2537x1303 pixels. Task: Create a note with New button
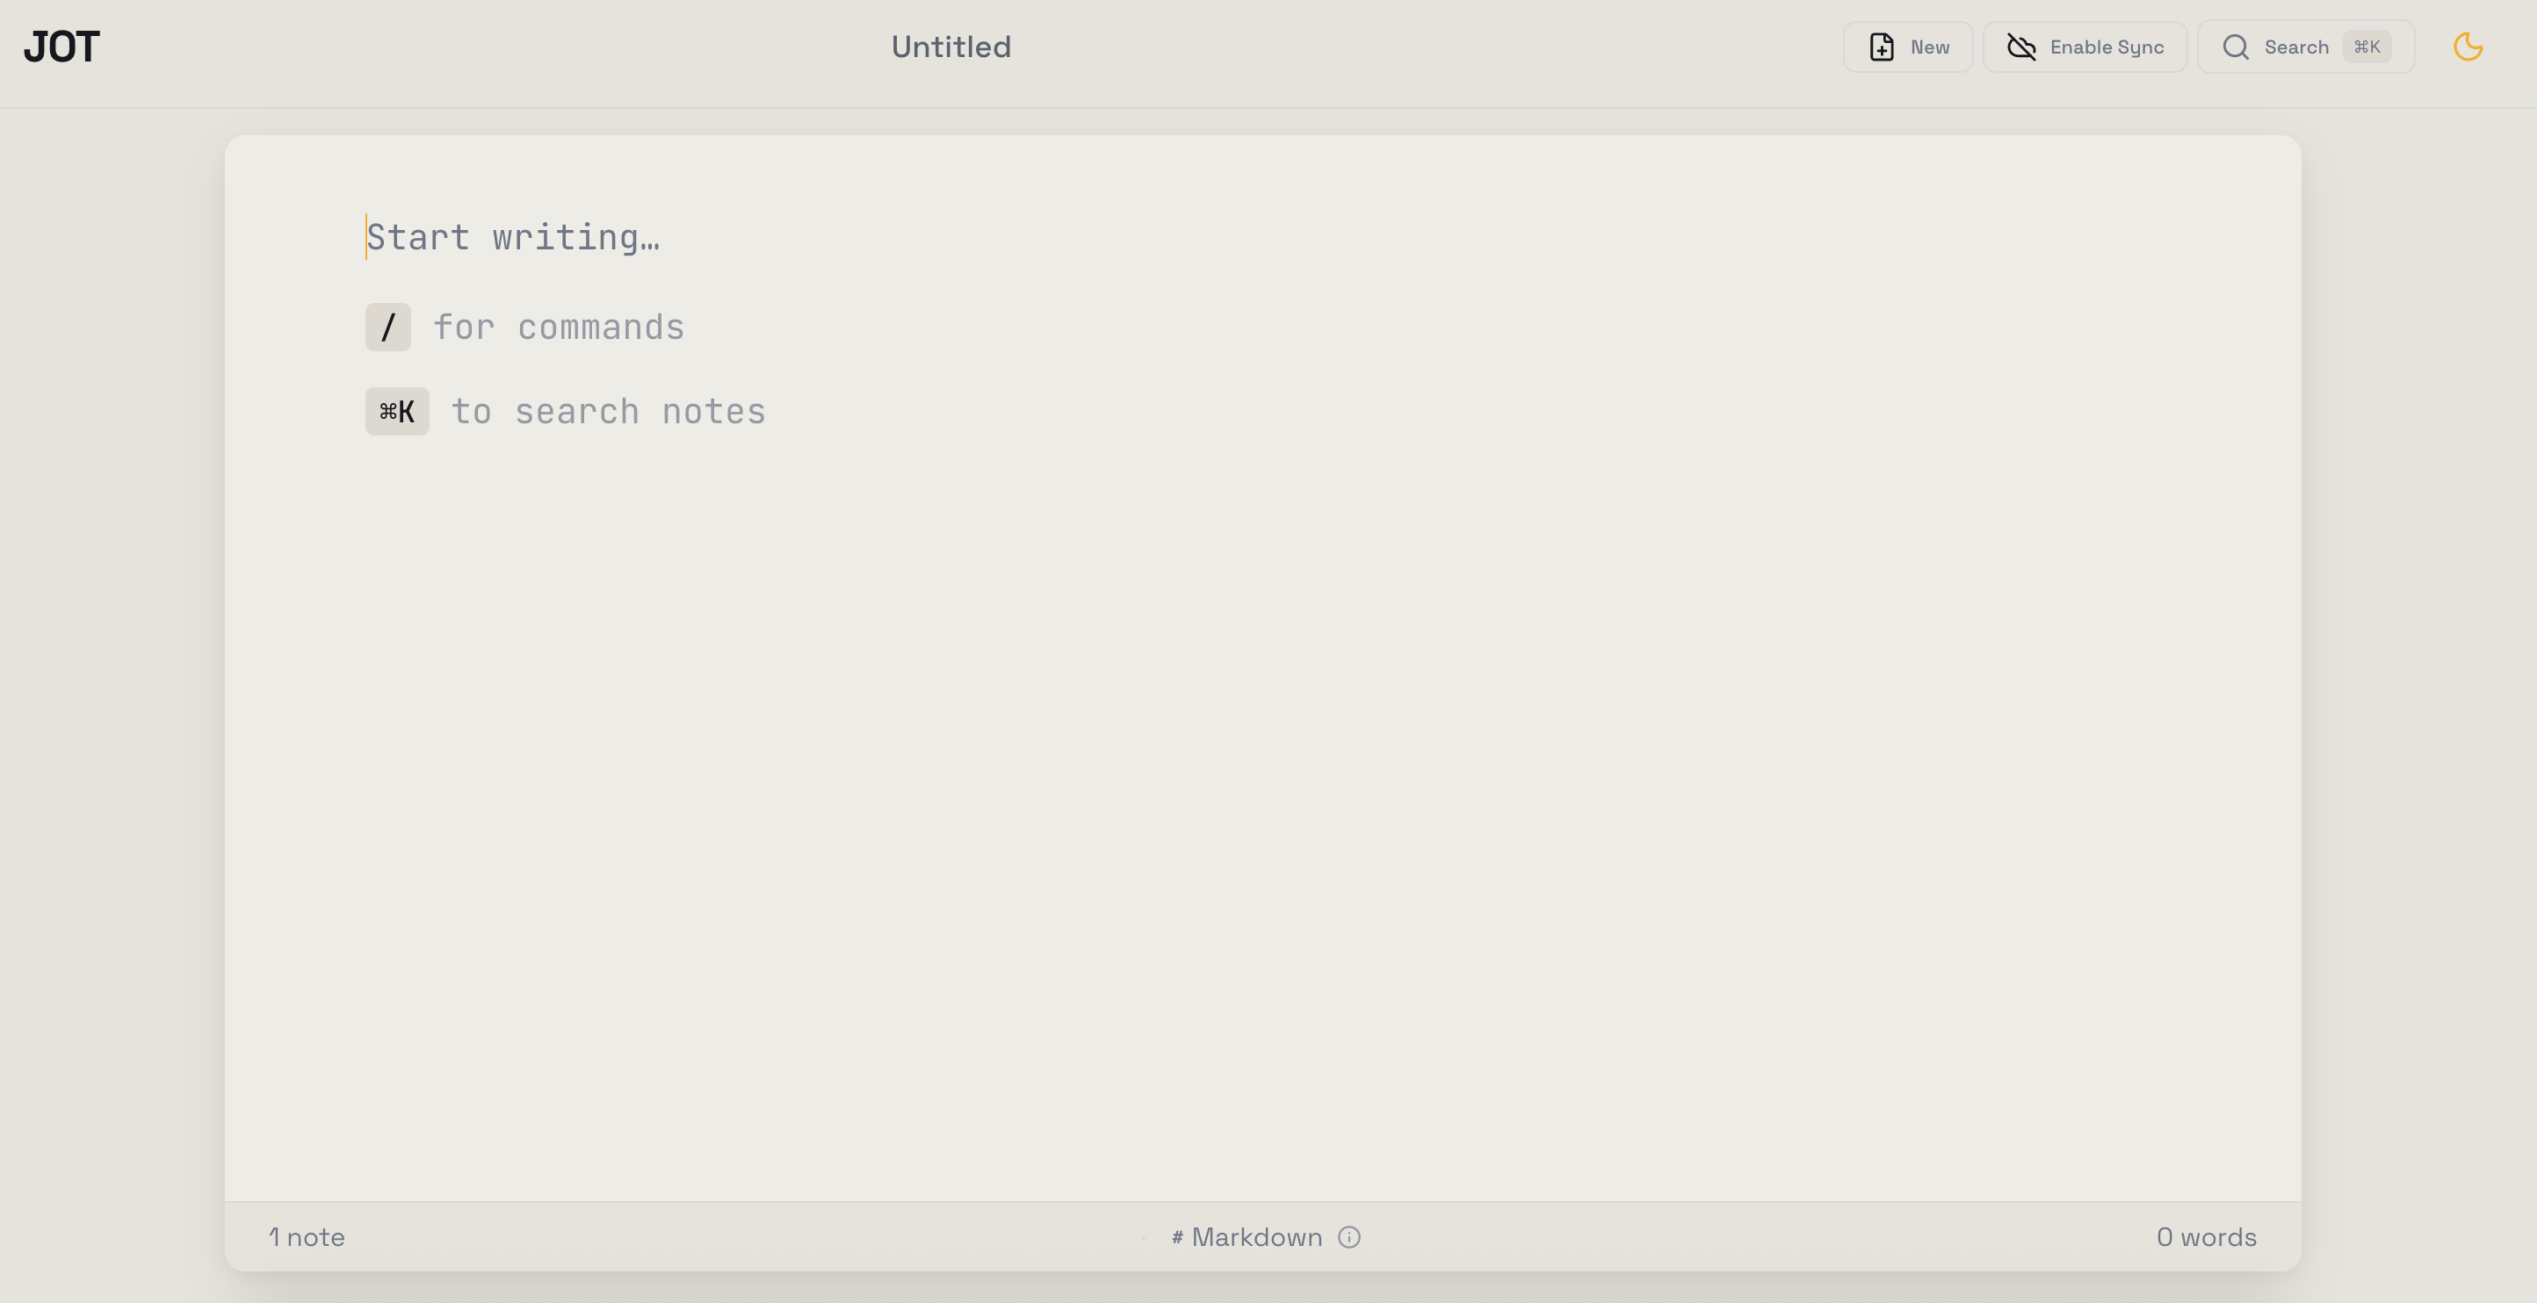pos(1908,47)
